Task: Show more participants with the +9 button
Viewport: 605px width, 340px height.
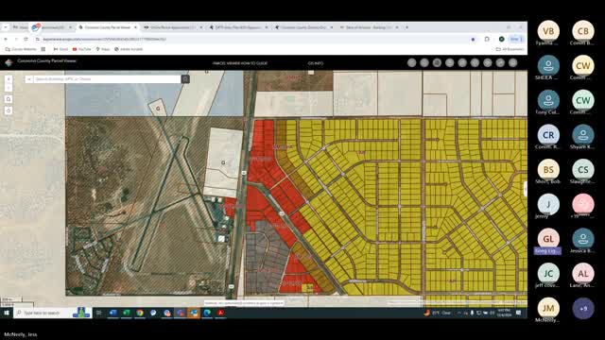Action: click(x=583, y=309)
